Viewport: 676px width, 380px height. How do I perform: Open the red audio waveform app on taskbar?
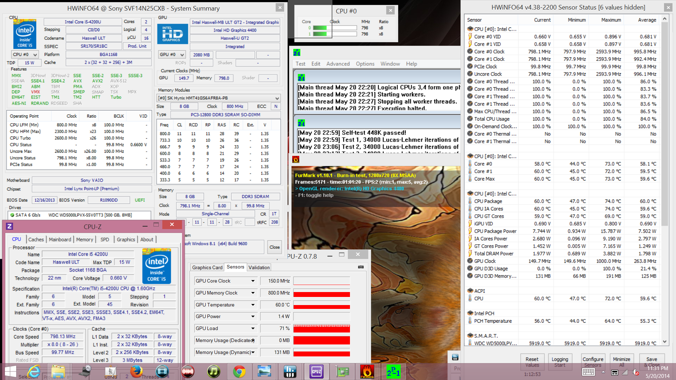click(x=188, y=372)
